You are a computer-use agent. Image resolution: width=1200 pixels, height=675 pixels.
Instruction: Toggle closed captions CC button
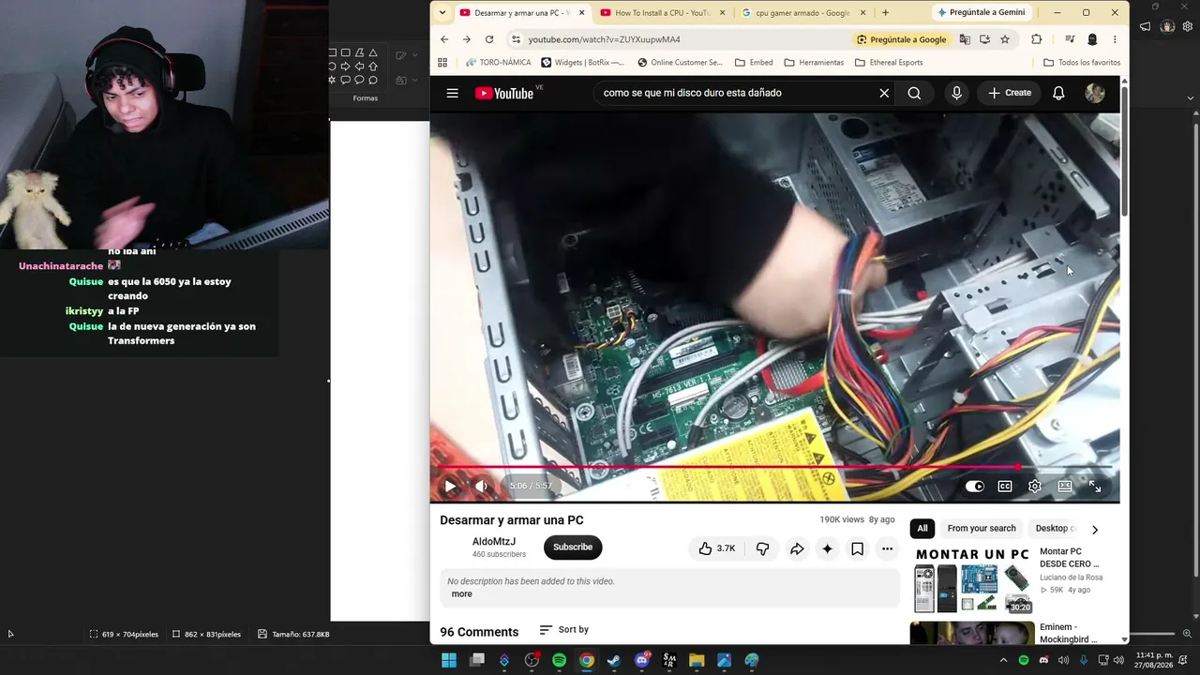(1005, 486)
